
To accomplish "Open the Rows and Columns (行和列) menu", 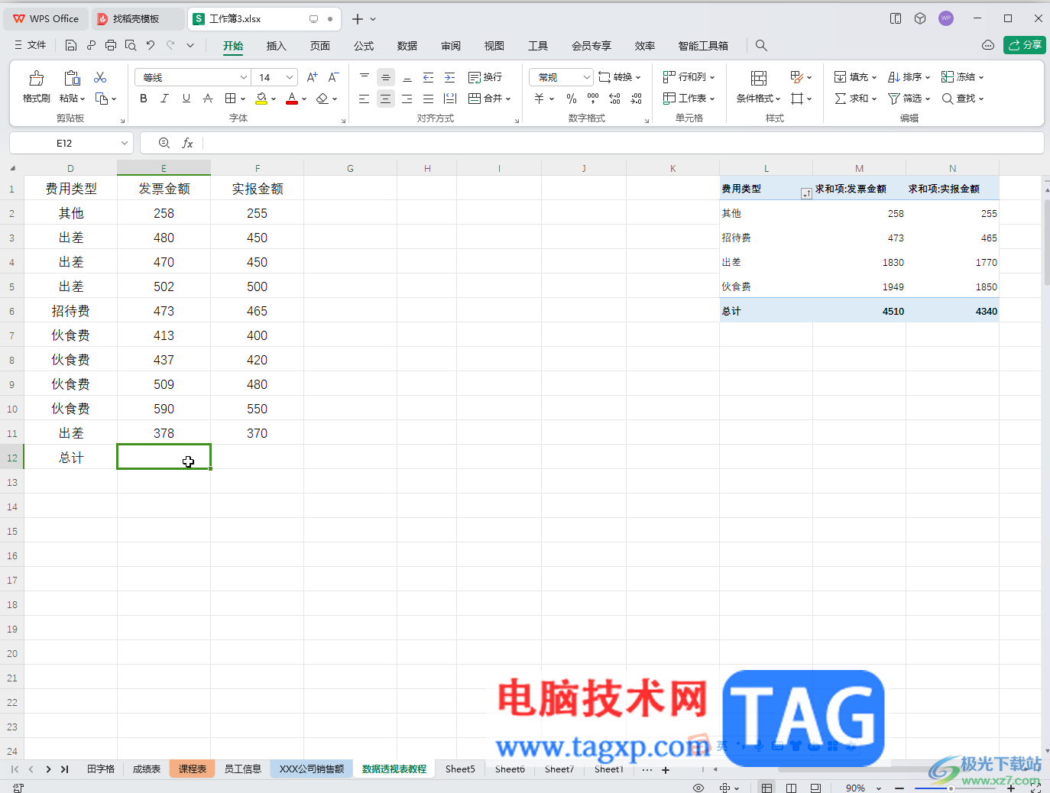I will point(689,77).
